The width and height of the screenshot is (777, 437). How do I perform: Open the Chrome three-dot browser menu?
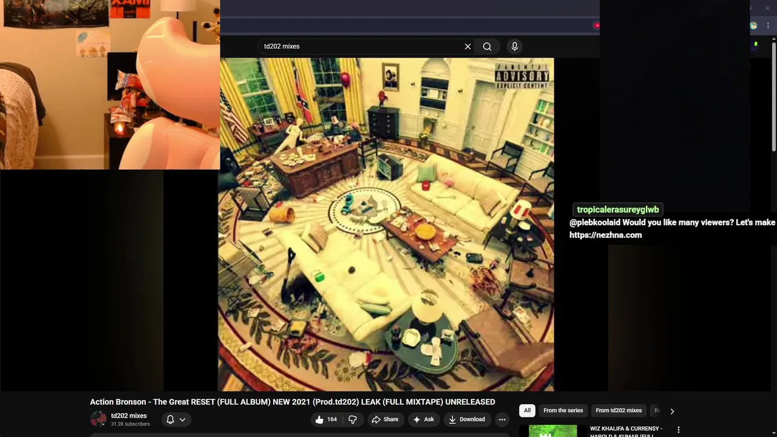tap(769, 25)
